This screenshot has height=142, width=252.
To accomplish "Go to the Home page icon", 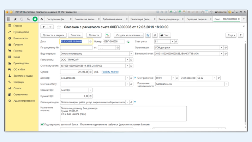I will pyautogui.click(x=42, y=19).
